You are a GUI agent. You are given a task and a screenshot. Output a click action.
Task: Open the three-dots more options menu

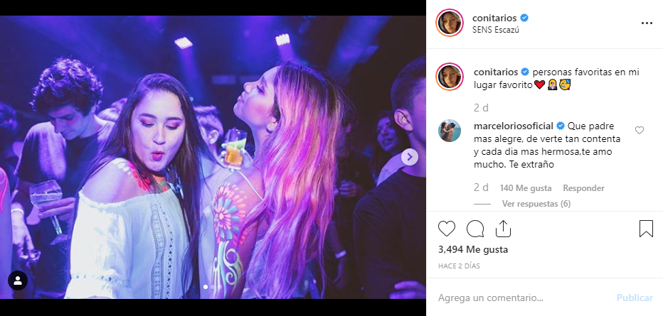pyautogui.click(x=647, y=23)
